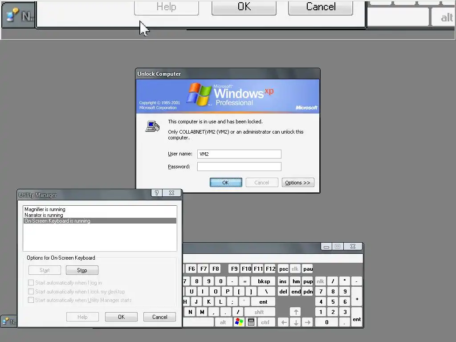Image resolution: width=456 pixels, height=342 pixels.
Task: Select 'On-Screen Keyboard is running' in the list
Action: click(x=100, y=221)
